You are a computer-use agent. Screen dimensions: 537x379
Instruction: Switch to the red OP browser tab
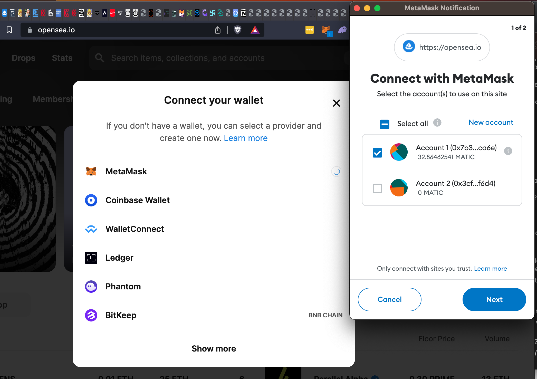coord(112,13)
